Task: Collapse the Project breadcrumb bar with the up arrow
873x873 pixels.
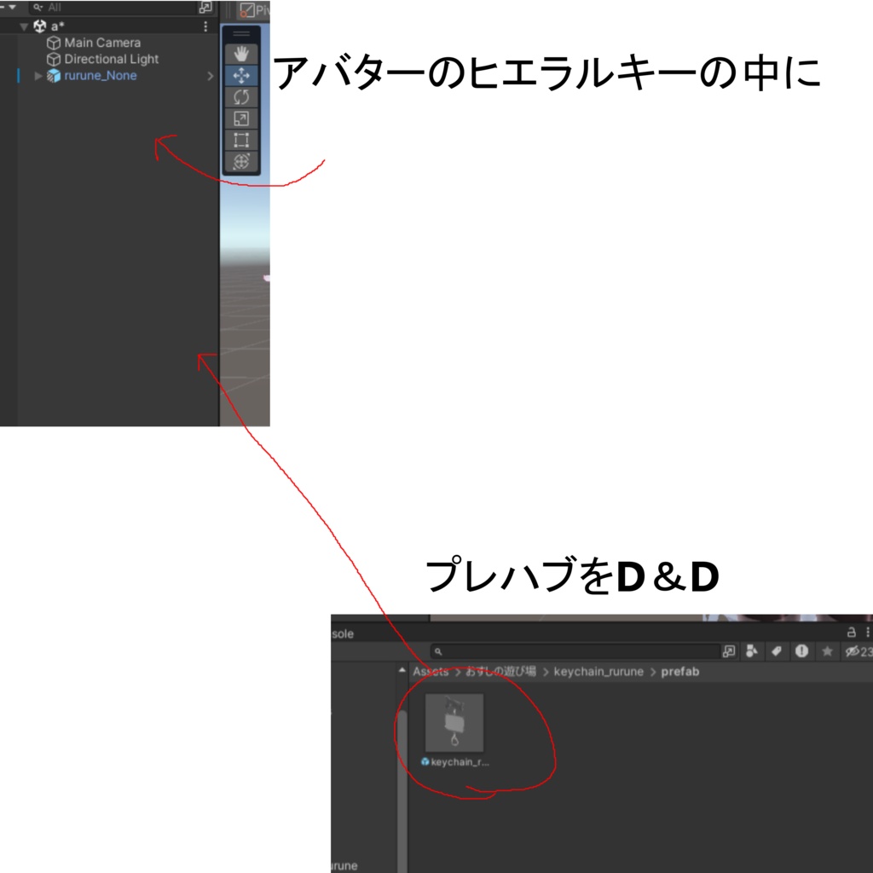Action: pyautogui.click(x=402, y=668)
